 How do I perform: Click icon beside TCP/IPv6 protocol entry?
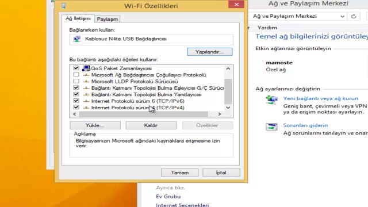(86, 101)
